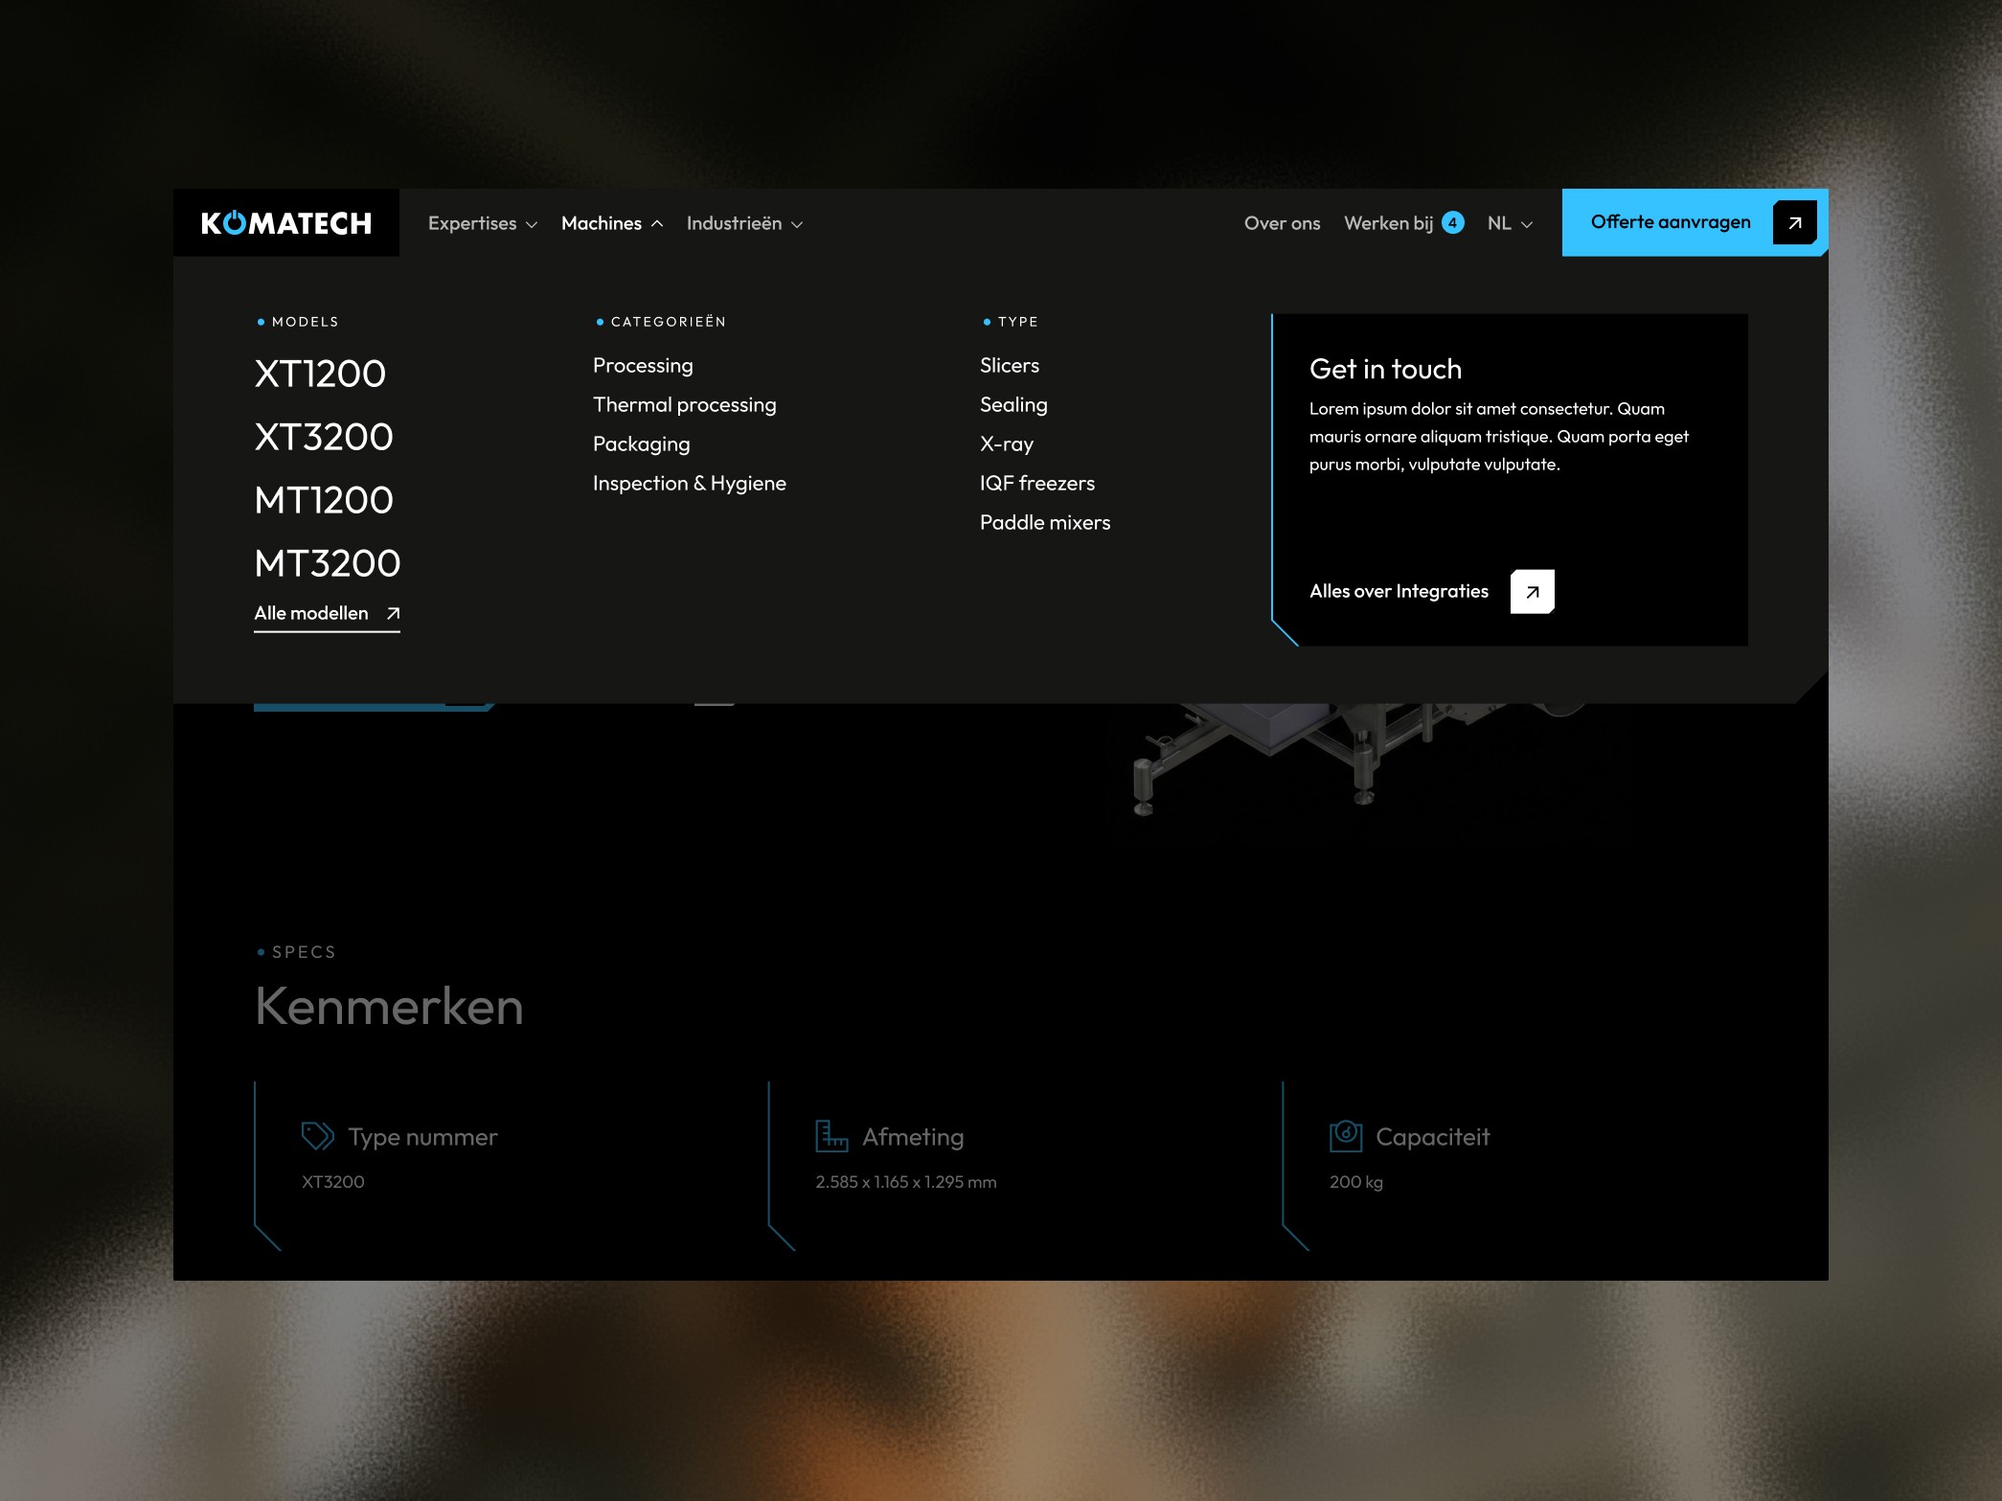Screen dimensions: 2002x1501
Task: Select the XT3200 model
Action: point(324,437)
